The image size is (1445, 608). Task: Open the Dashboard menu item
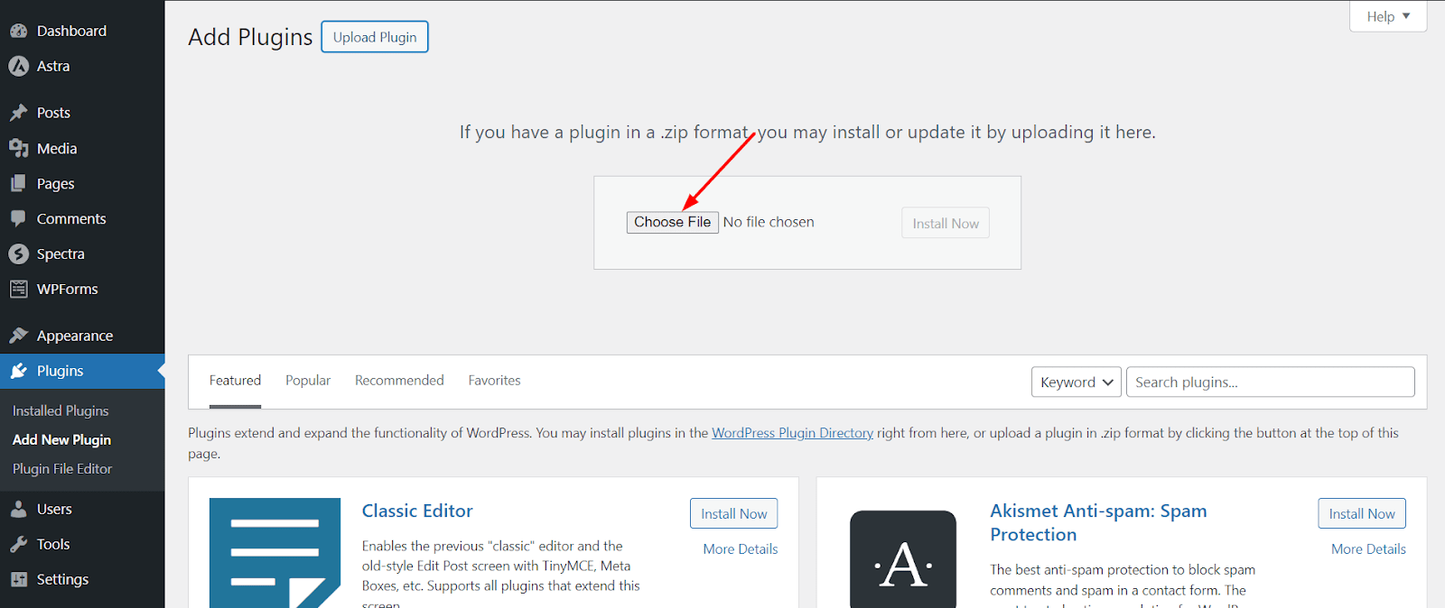pos(71,31)
